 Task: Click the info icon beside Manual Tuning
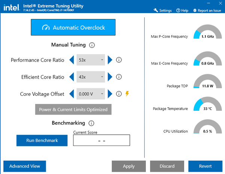coord(92,45)
